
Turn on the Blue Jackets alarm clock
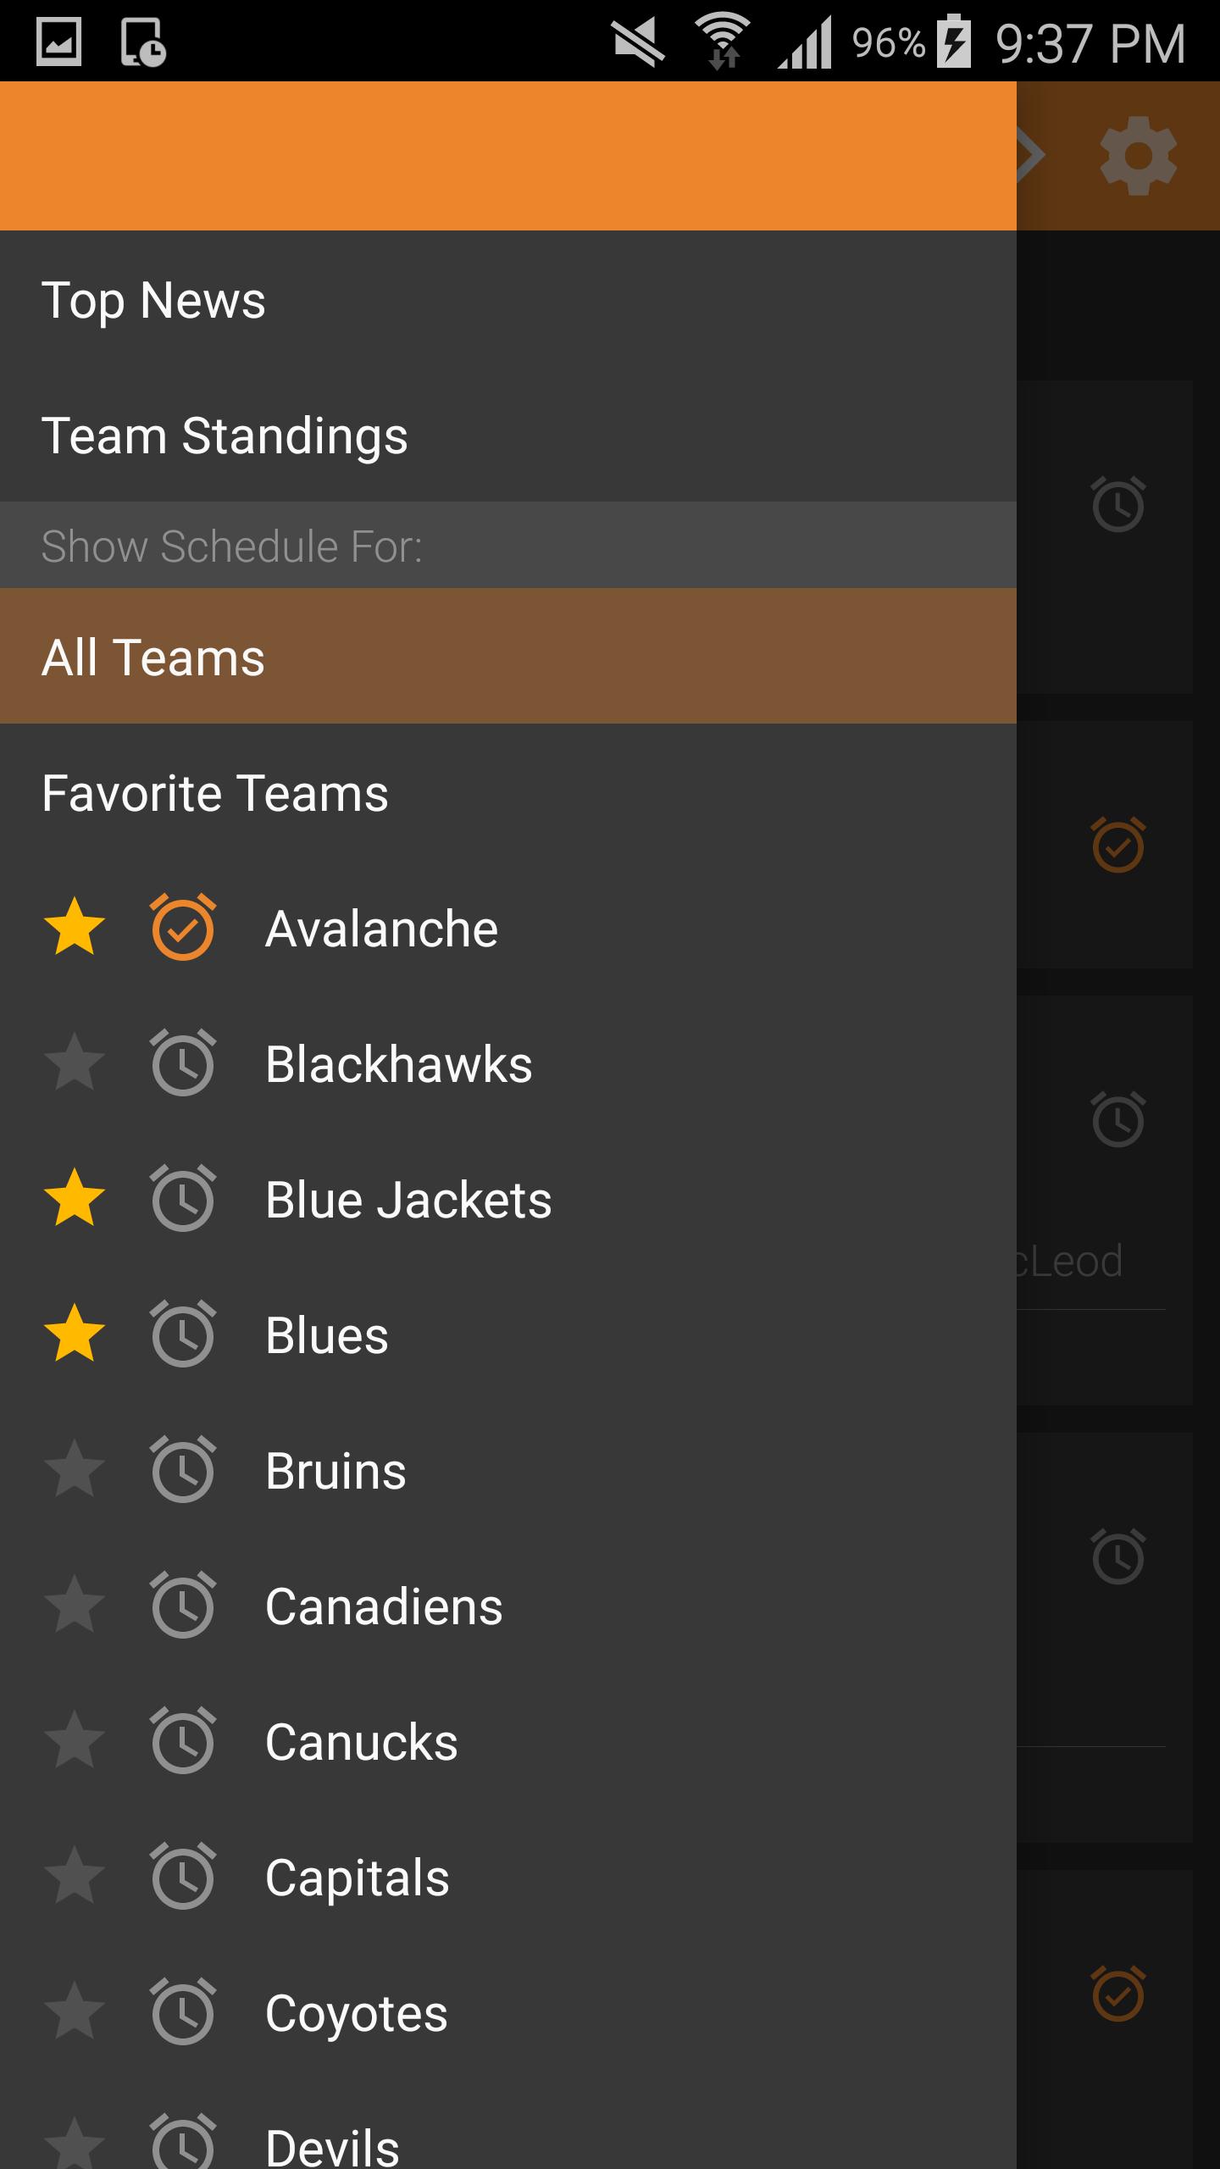click(x=183, y=1198)
